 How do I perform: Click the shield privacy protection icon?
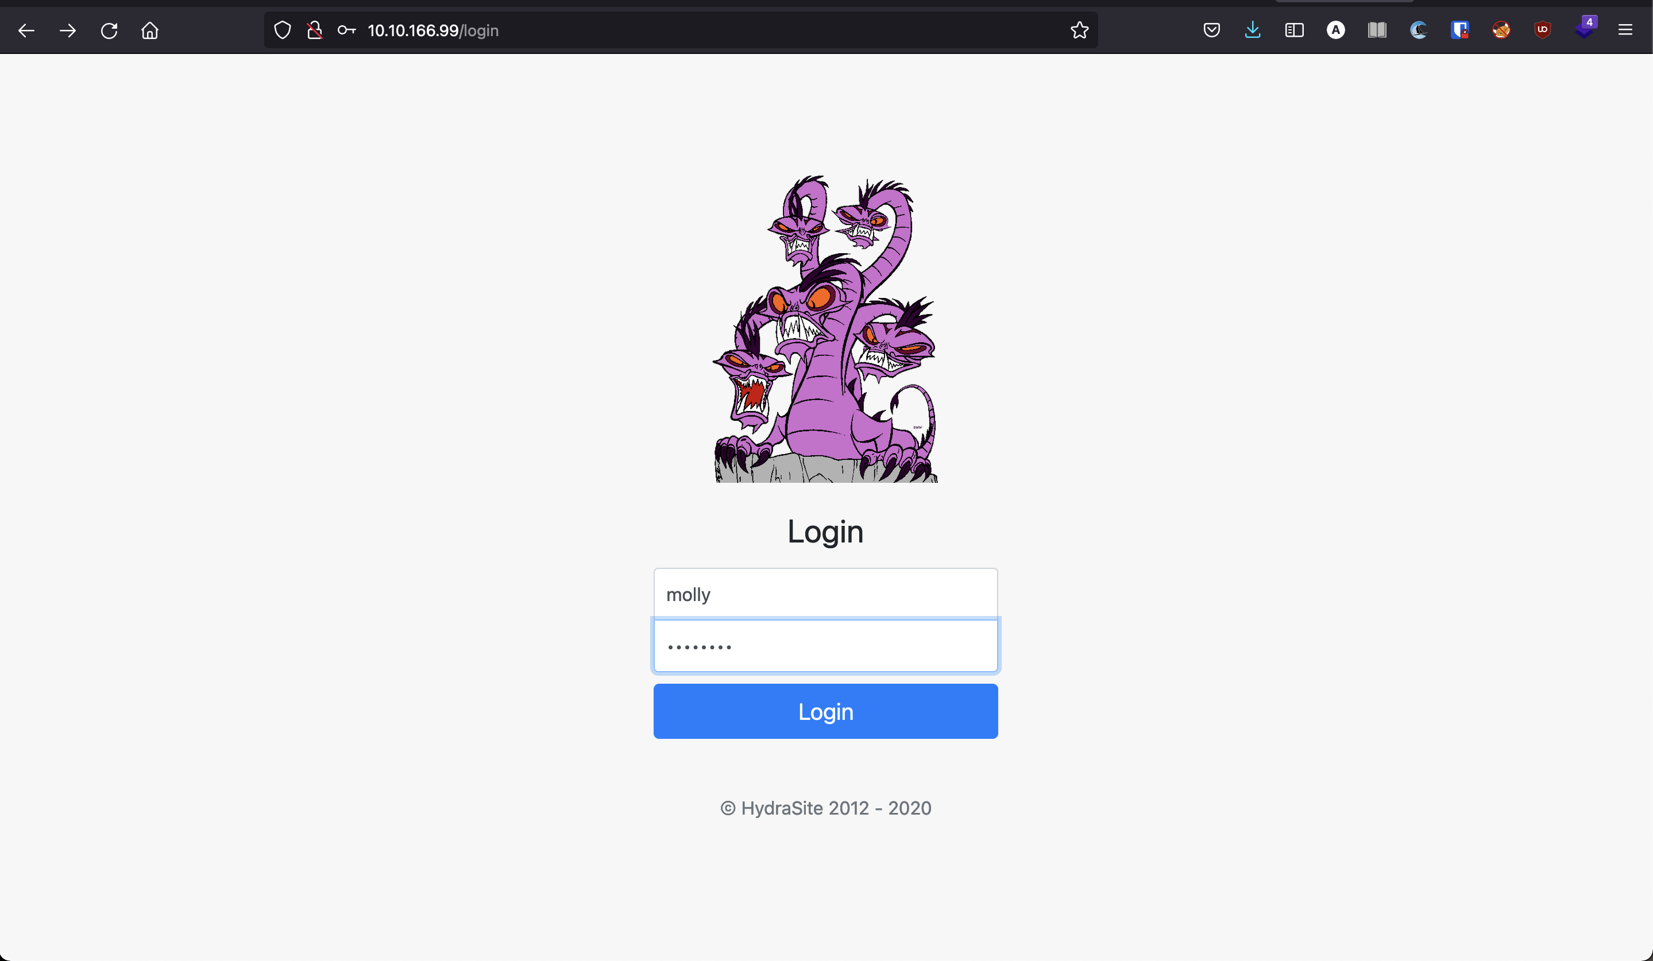[x=281, y=30]
